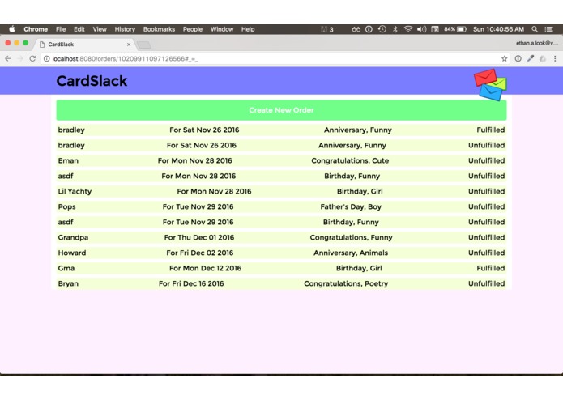Click the browser back arrow

8,58
